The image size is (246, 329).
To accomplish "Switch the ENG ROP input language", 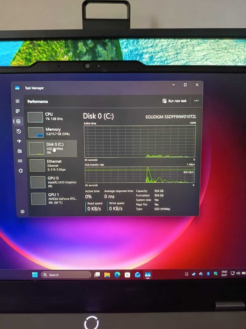I will [x=224, y=274].
